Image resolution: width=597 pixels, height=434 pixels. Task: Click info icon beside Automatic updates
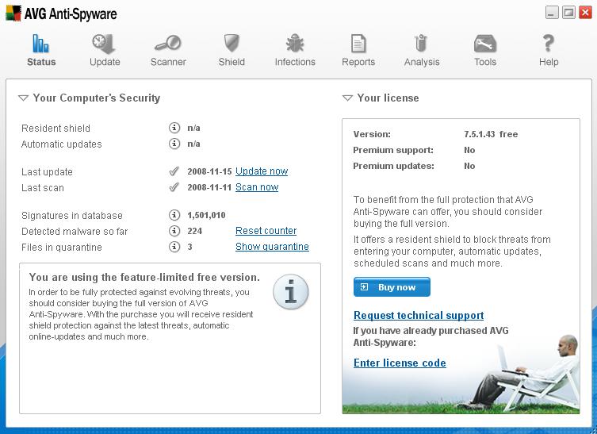(x=174, y=144)
